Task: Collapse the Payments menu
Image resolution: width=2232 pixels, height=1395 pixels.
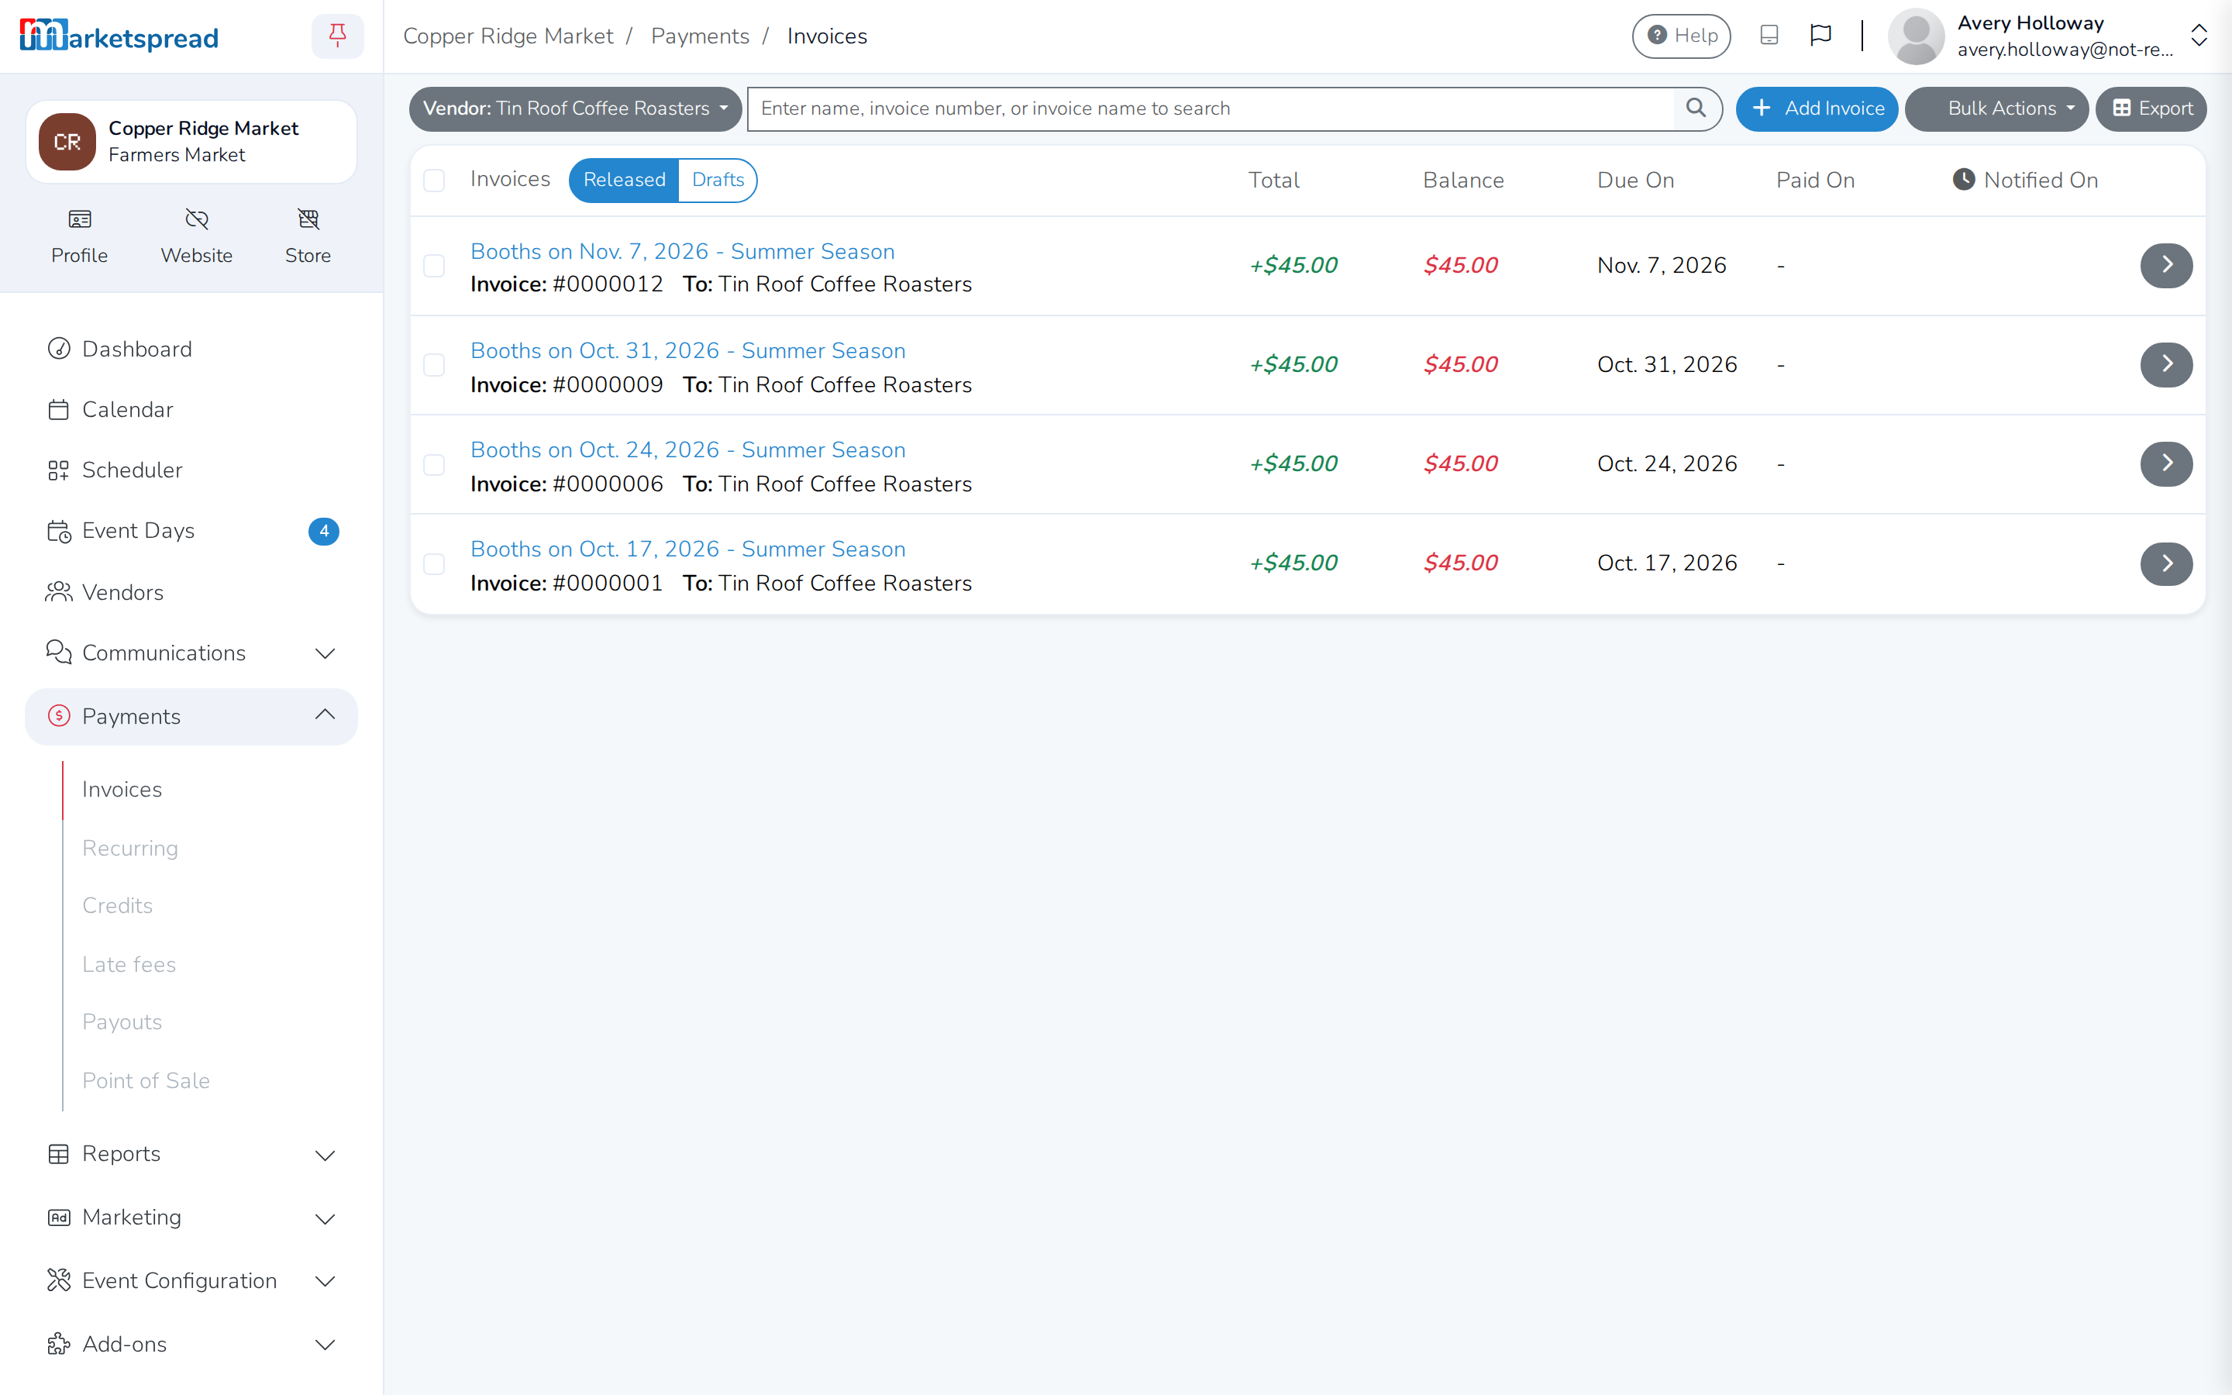Action: (191, 716)
